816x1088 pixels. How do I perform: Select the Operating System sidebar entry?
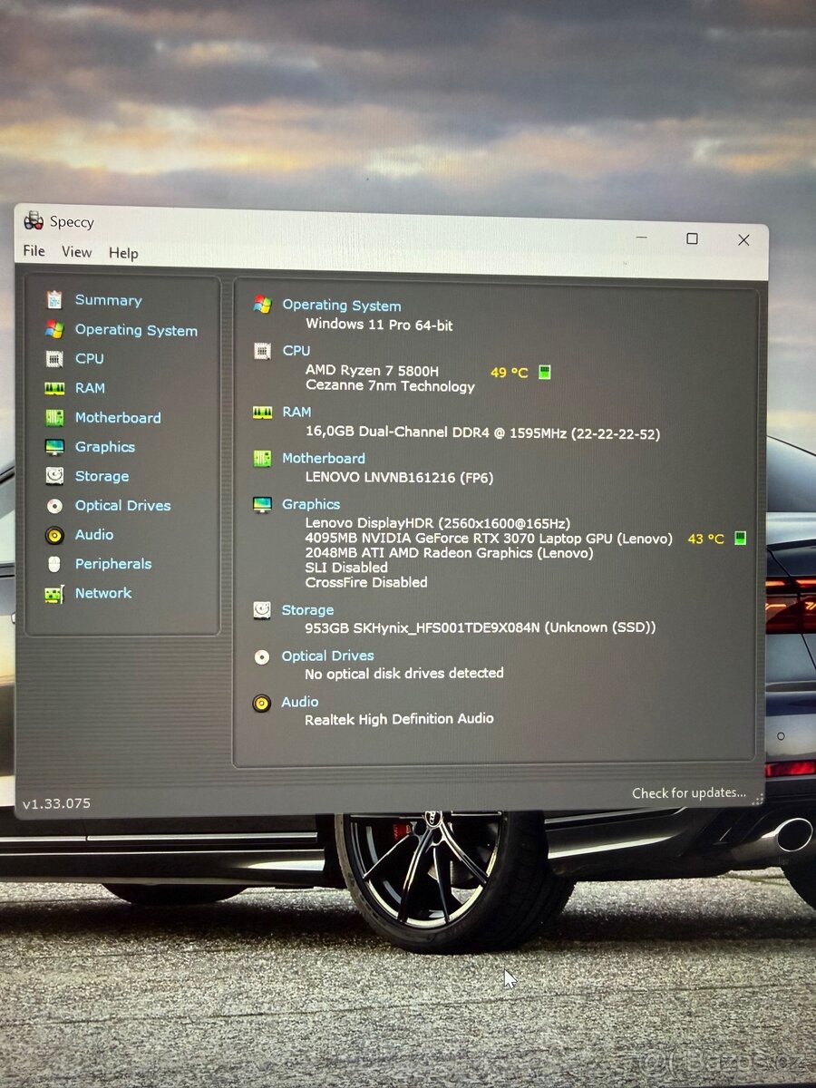click(136, 329)
